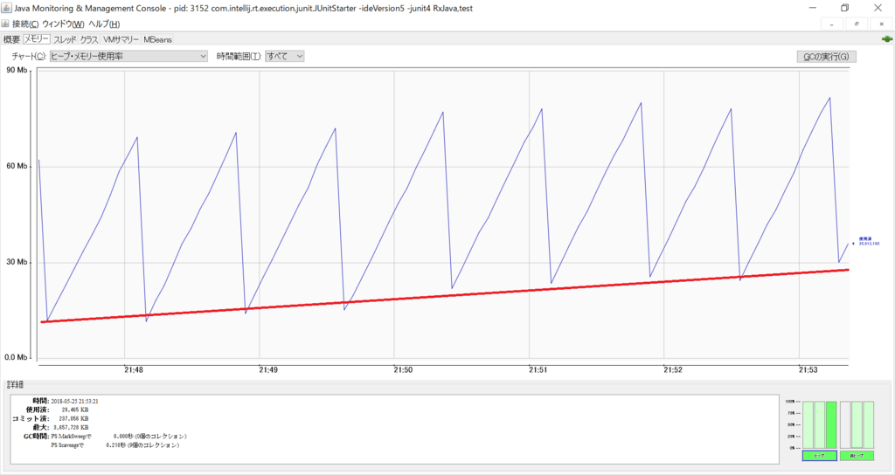This screenshot has width=895, height=475.
Task: Select the second non-heap memory pool bar
Action: pos(857,424)
